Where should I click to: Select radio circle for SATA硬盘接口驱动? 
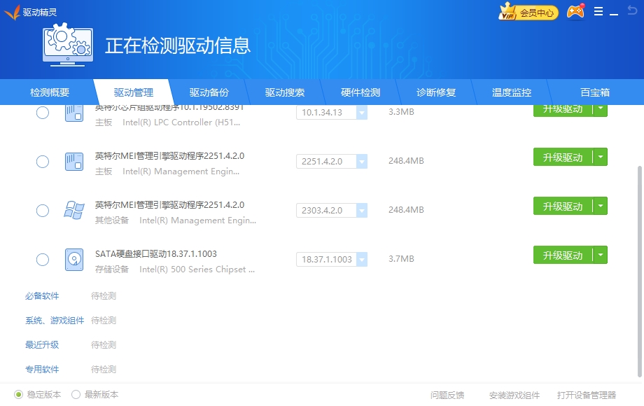pos(42,260)
